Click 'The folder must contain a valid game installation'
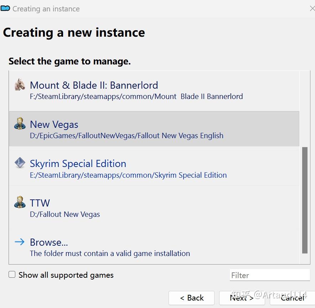Image resolution: width=315 pixels, height=308 pixels. point(110,254)
